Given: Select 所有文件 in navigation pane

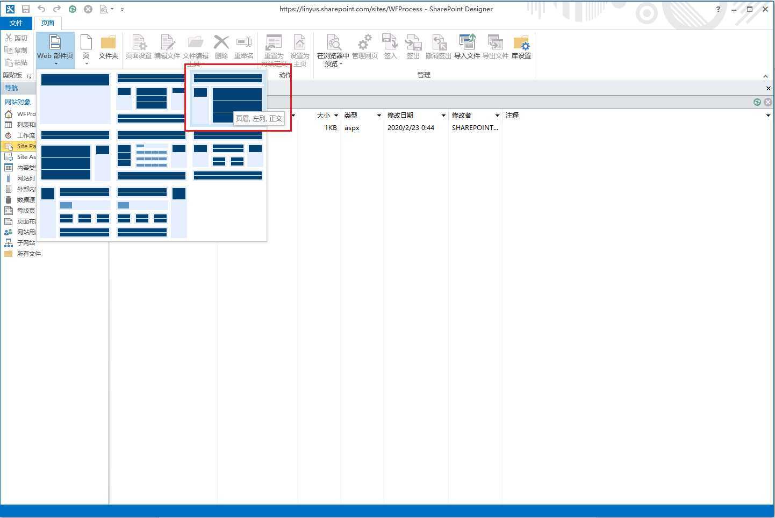Looking at the screenshot, I should [23, 254].
